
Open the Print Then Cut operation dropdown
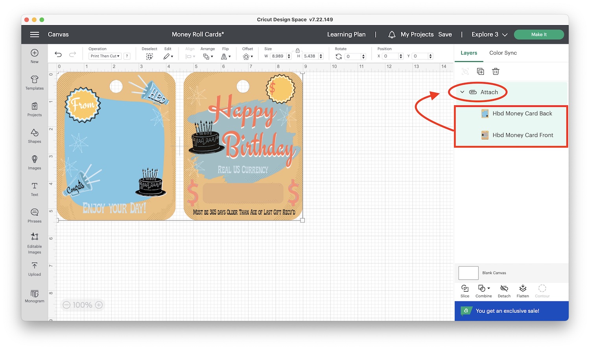[x=105, y=56]
